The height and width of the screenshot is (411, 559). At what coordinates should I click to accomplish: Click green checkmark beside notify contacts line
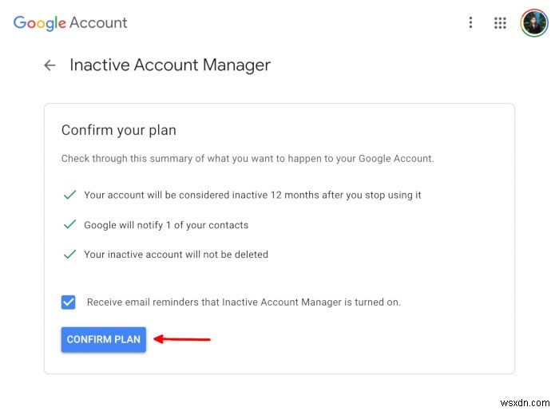point(69,224)
